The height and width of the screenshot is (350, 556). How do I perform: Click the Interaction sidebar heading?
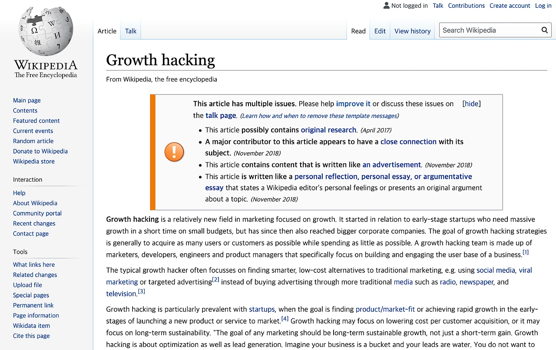click(28, 180)
